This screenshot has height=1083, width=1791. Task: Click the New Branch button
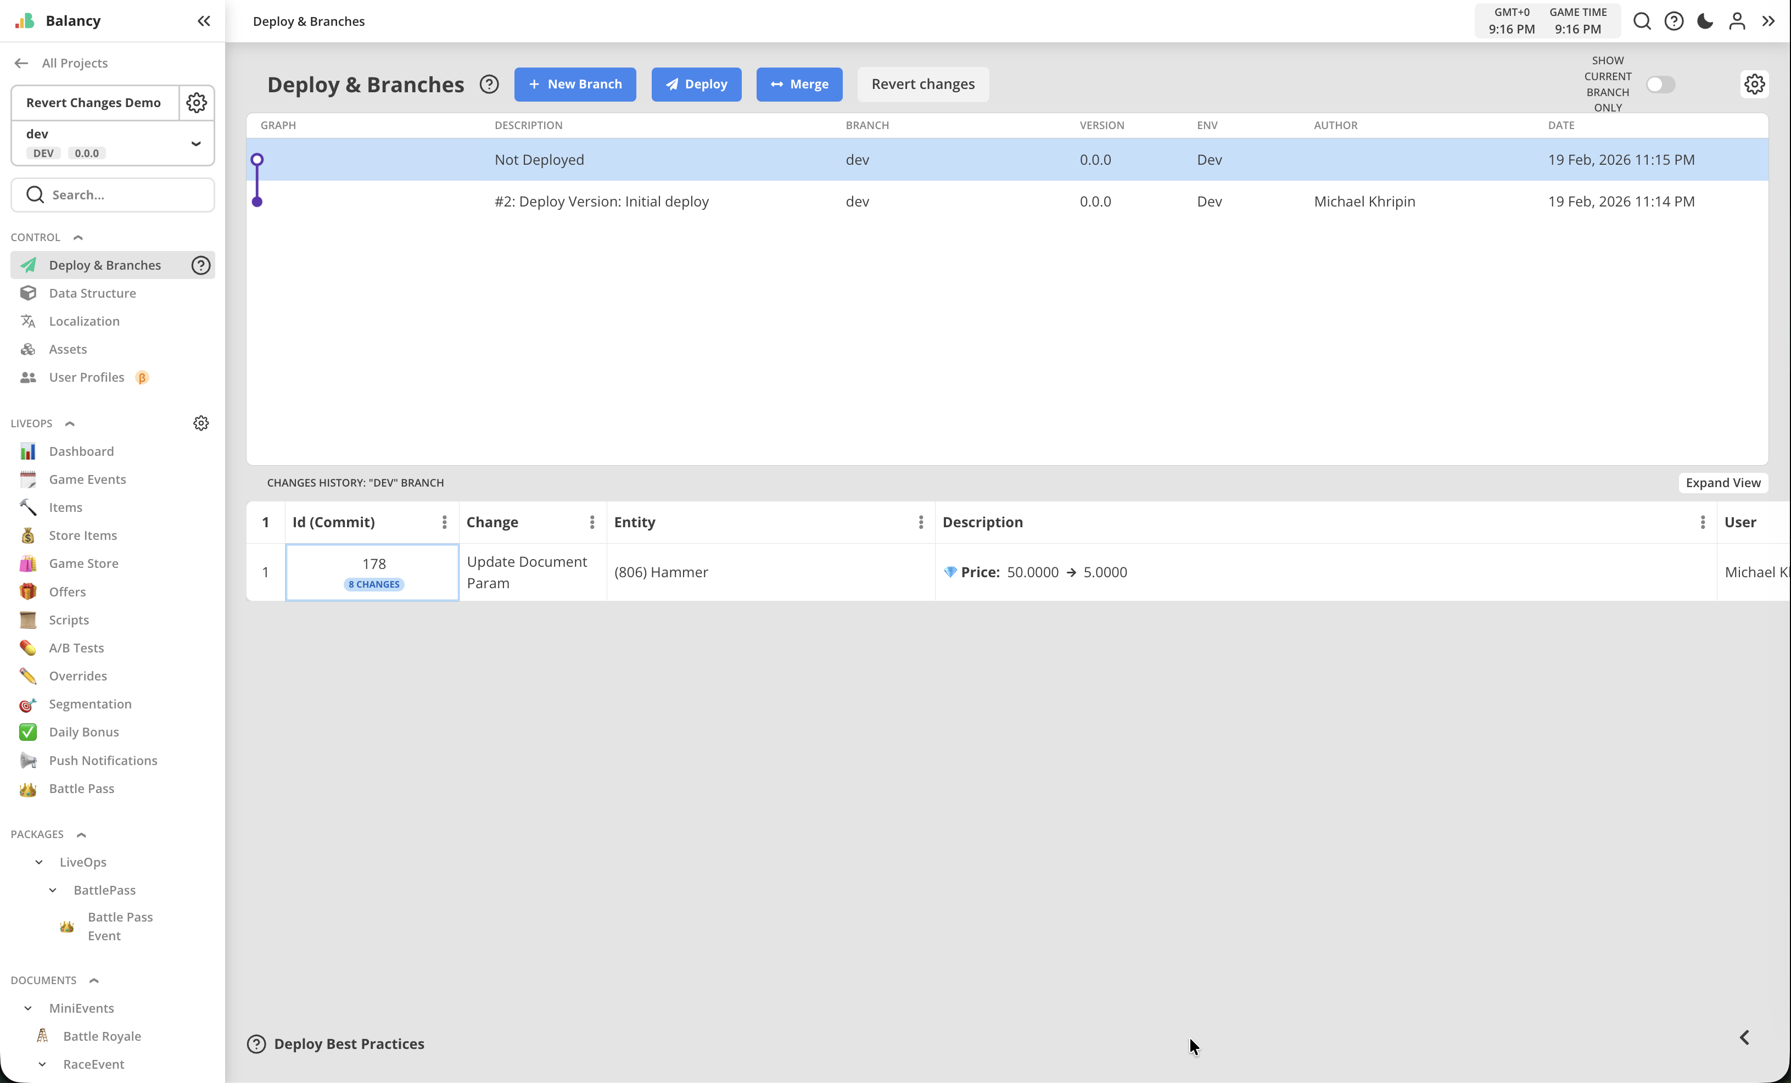(x=574, y=85)
